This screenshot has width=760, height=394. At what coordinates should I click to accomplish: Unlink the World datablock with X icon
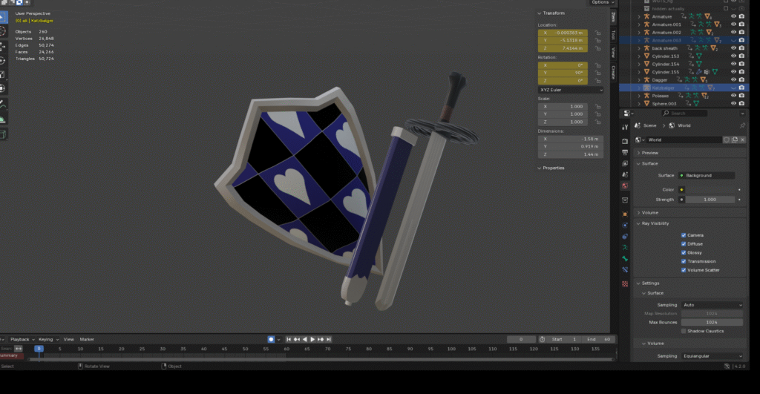pyautogui.click(x=742, y=139)
